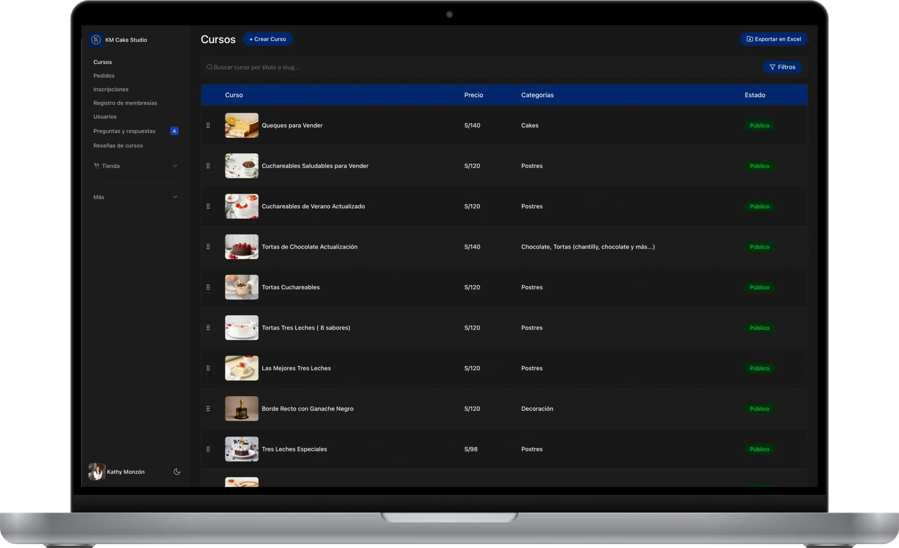This screenshot has height=548, width=899.
Task: Click the drag handle for Borde Recto con Ganache Negro
Action: [208, 409]
